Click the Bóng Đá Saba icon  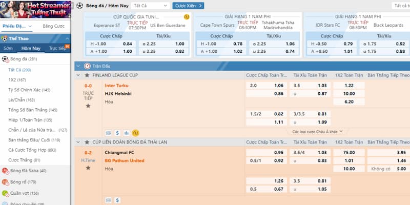[x=5, y=171]
